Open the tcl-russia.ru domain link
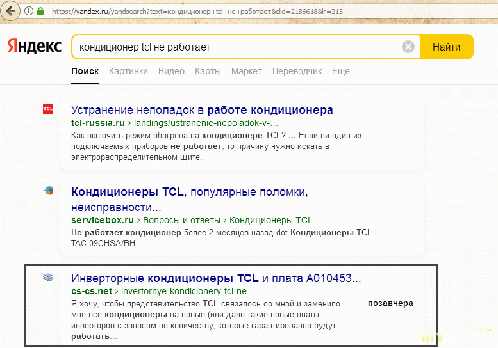Viewport: 498px width, 348px height. [98, 123]
